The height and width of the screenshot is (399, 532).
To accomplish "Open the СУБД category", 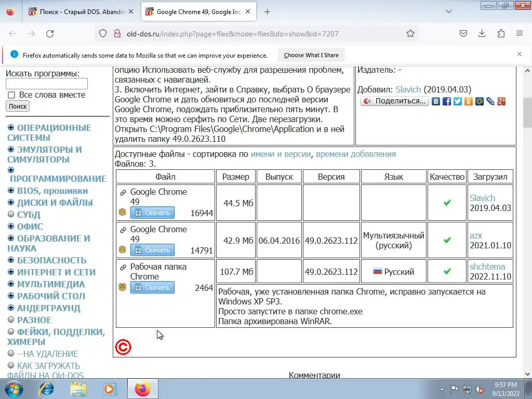I will pyautogui.click(x=29, y=215).
